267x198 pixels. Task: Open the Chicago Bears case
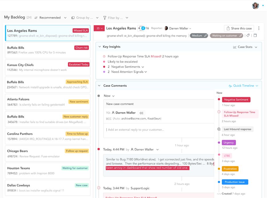48,154
